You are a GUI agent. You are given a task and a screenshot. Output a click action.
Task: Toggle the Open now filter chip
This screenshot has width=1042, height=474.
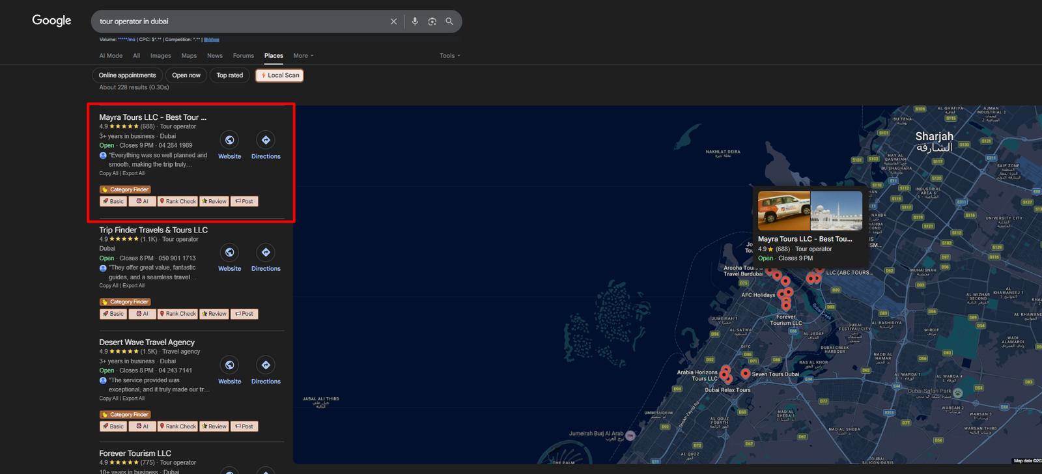(x=186, y=76)
